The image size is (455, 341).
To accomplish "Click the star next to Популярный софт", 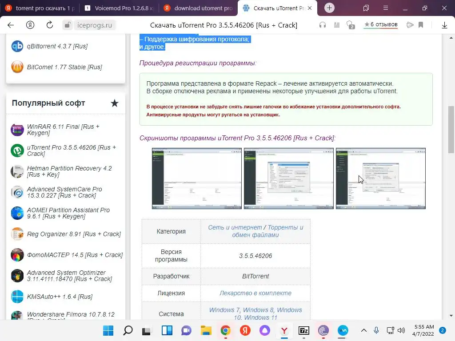I will pyautogui.click(x=115, y=103).
